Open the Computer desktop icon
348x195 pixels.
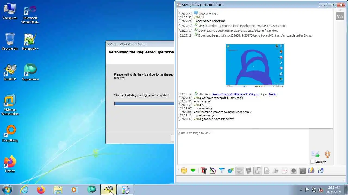(x=10, y=11)
